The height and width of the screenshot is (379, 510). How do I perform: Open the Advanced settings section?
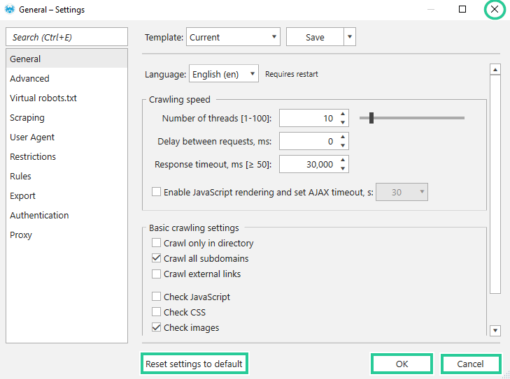tap(66, 79)
